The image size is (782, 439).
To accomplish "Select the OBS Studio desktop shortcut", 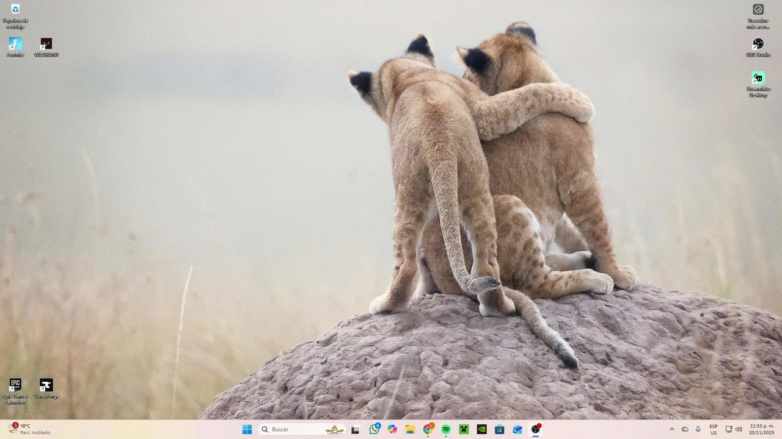I will [x=758, y=47].
